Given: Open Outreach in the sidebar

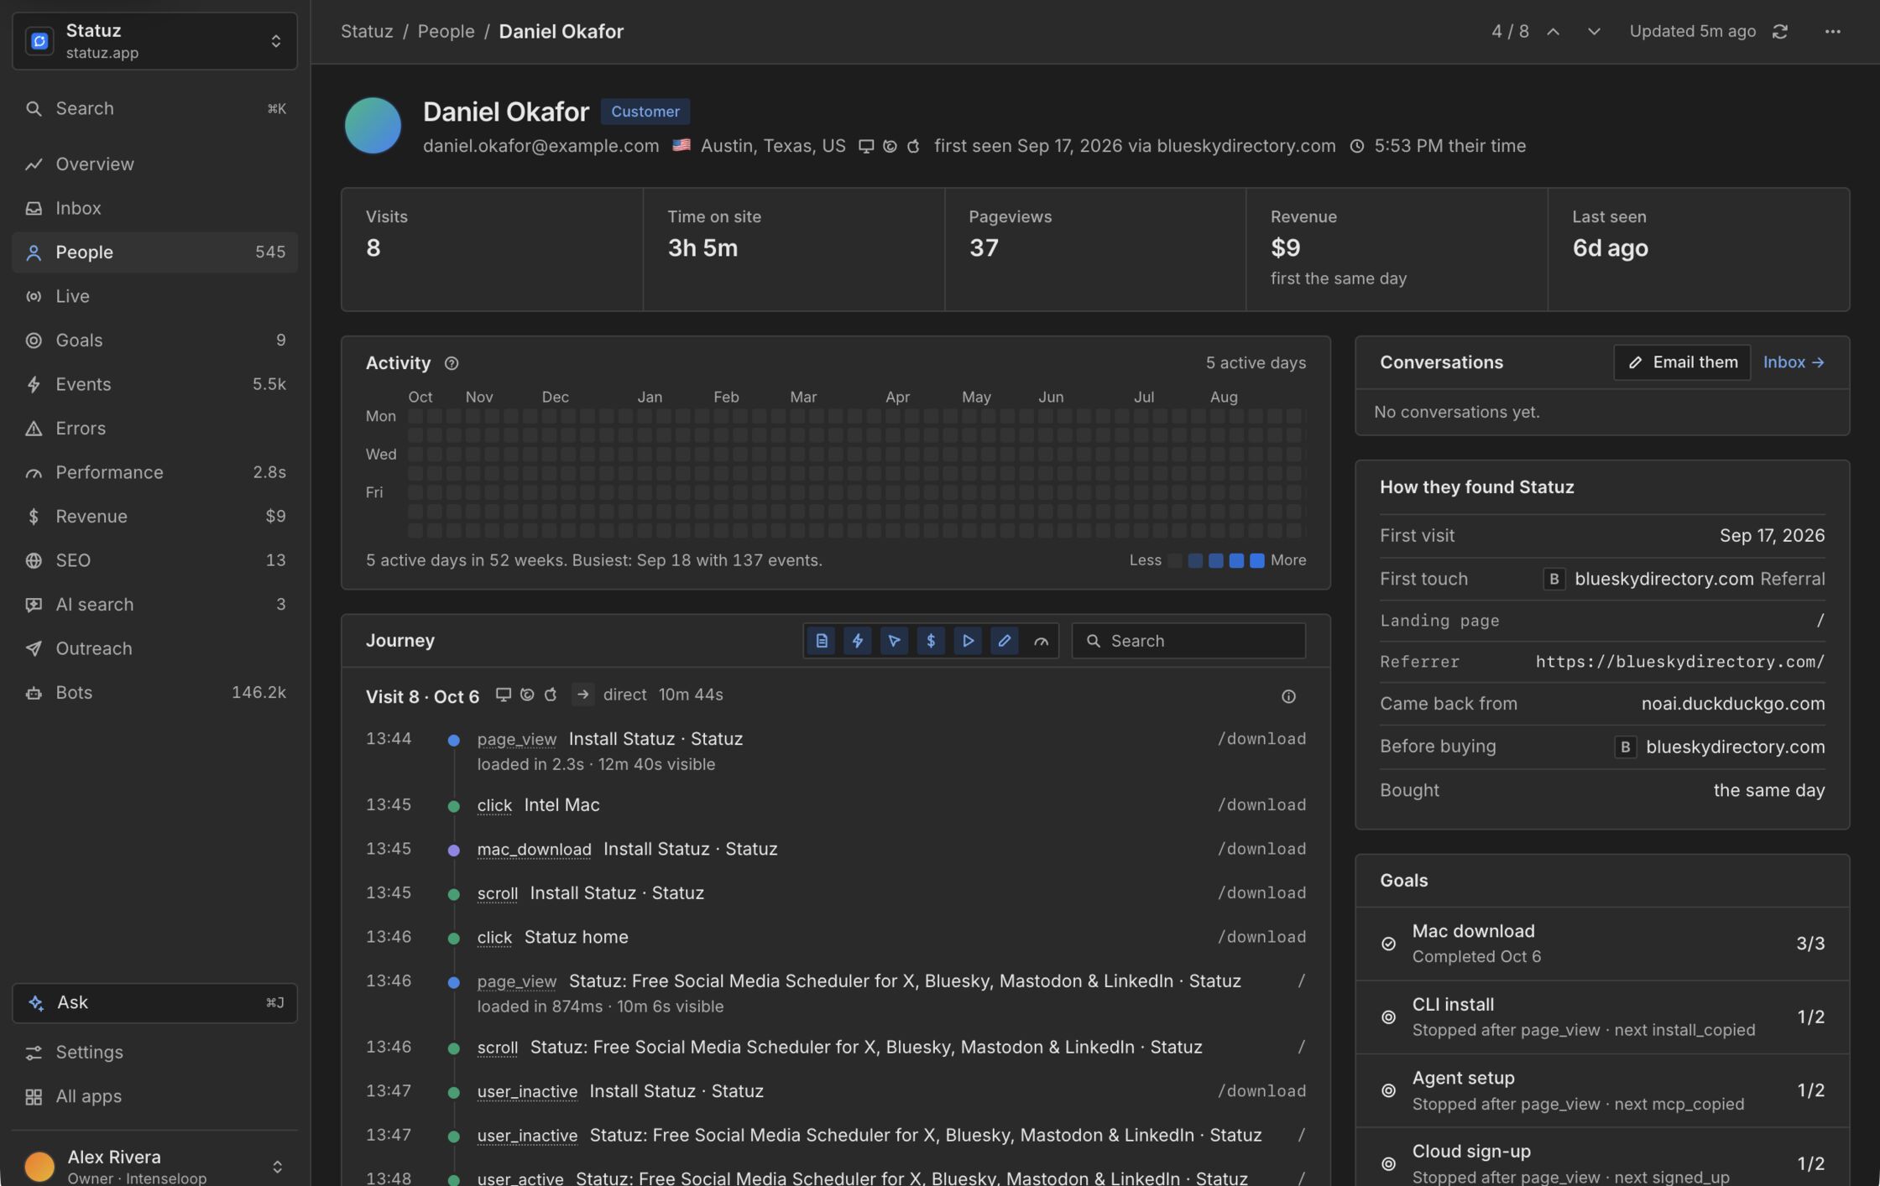Looking at the screenshot, I should (x=154, y=648).
